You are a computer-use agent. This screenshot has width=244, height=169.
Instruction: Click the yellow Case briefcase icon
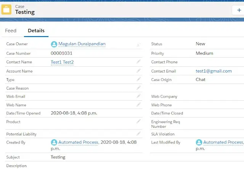6,10
